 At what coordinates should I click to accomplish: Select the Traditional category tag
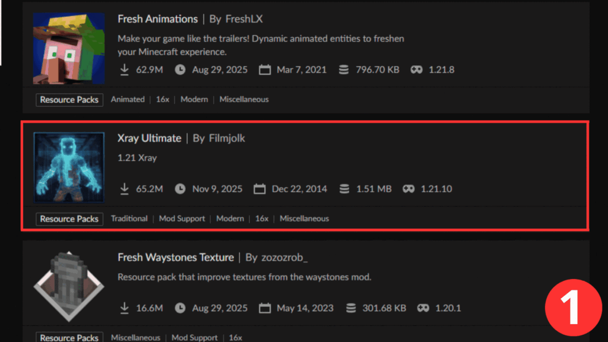(x=129, y=218)
